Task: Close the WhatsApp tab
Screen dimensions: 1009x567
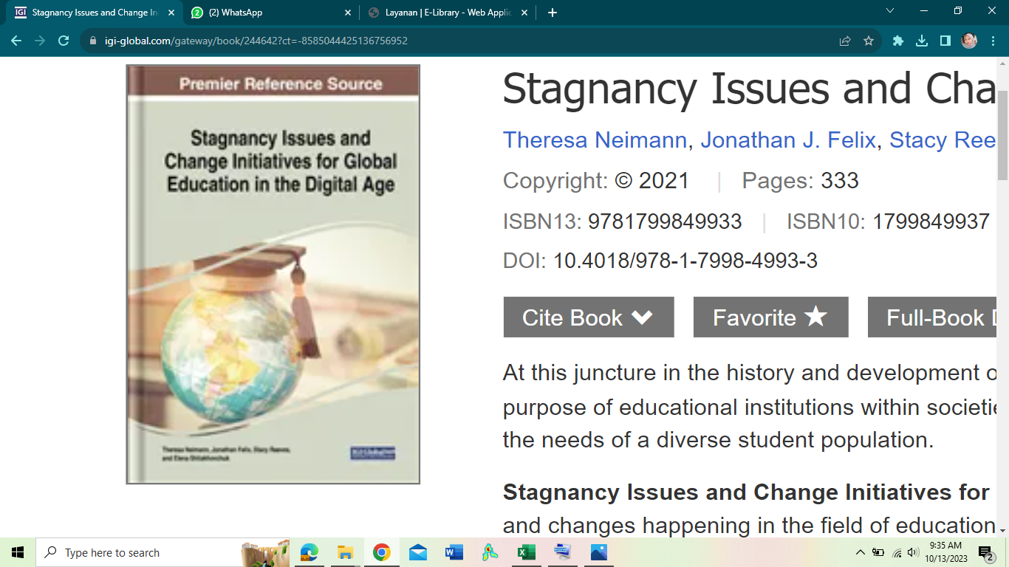Action: tap(348, 13)
